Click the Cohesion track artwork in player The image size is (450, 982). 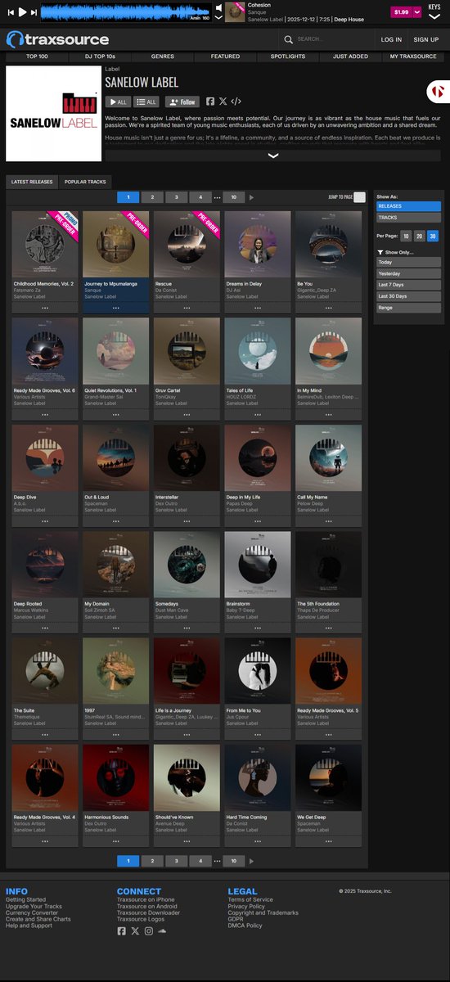[235, 12]
